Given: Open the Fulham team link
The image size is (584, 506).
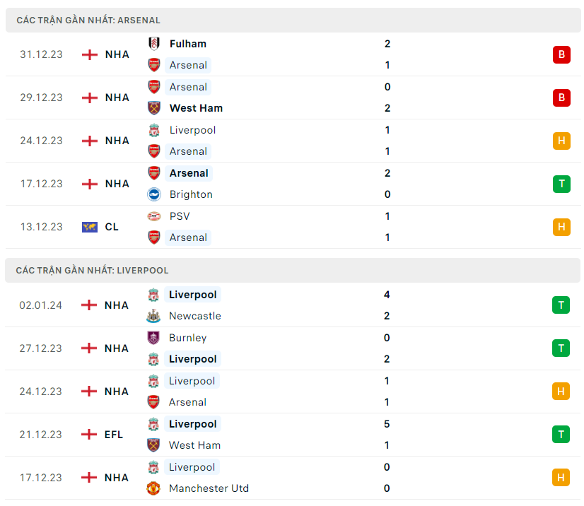Looking at the screenshot, I should pos(188,44).
